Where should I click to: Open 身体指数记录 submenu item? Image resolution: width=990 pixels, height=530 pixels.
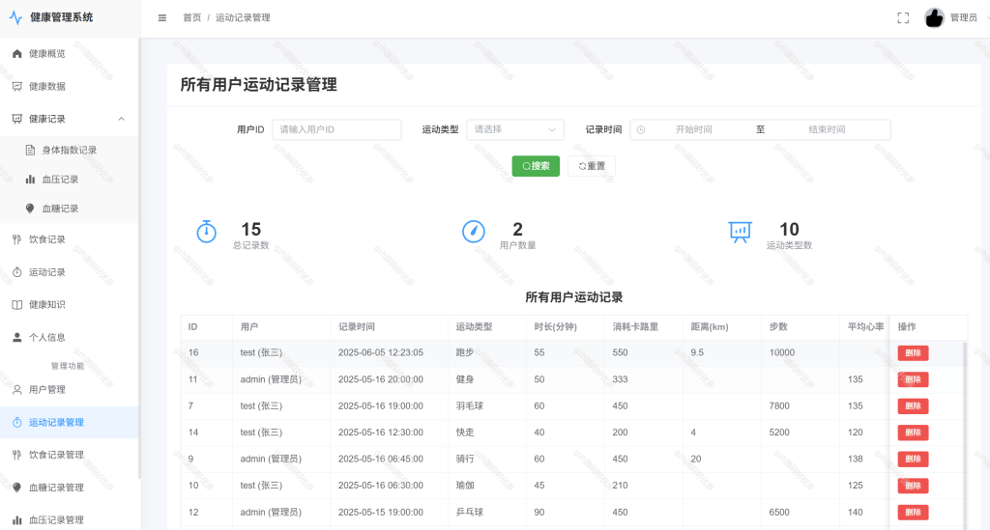pos(70,150)
